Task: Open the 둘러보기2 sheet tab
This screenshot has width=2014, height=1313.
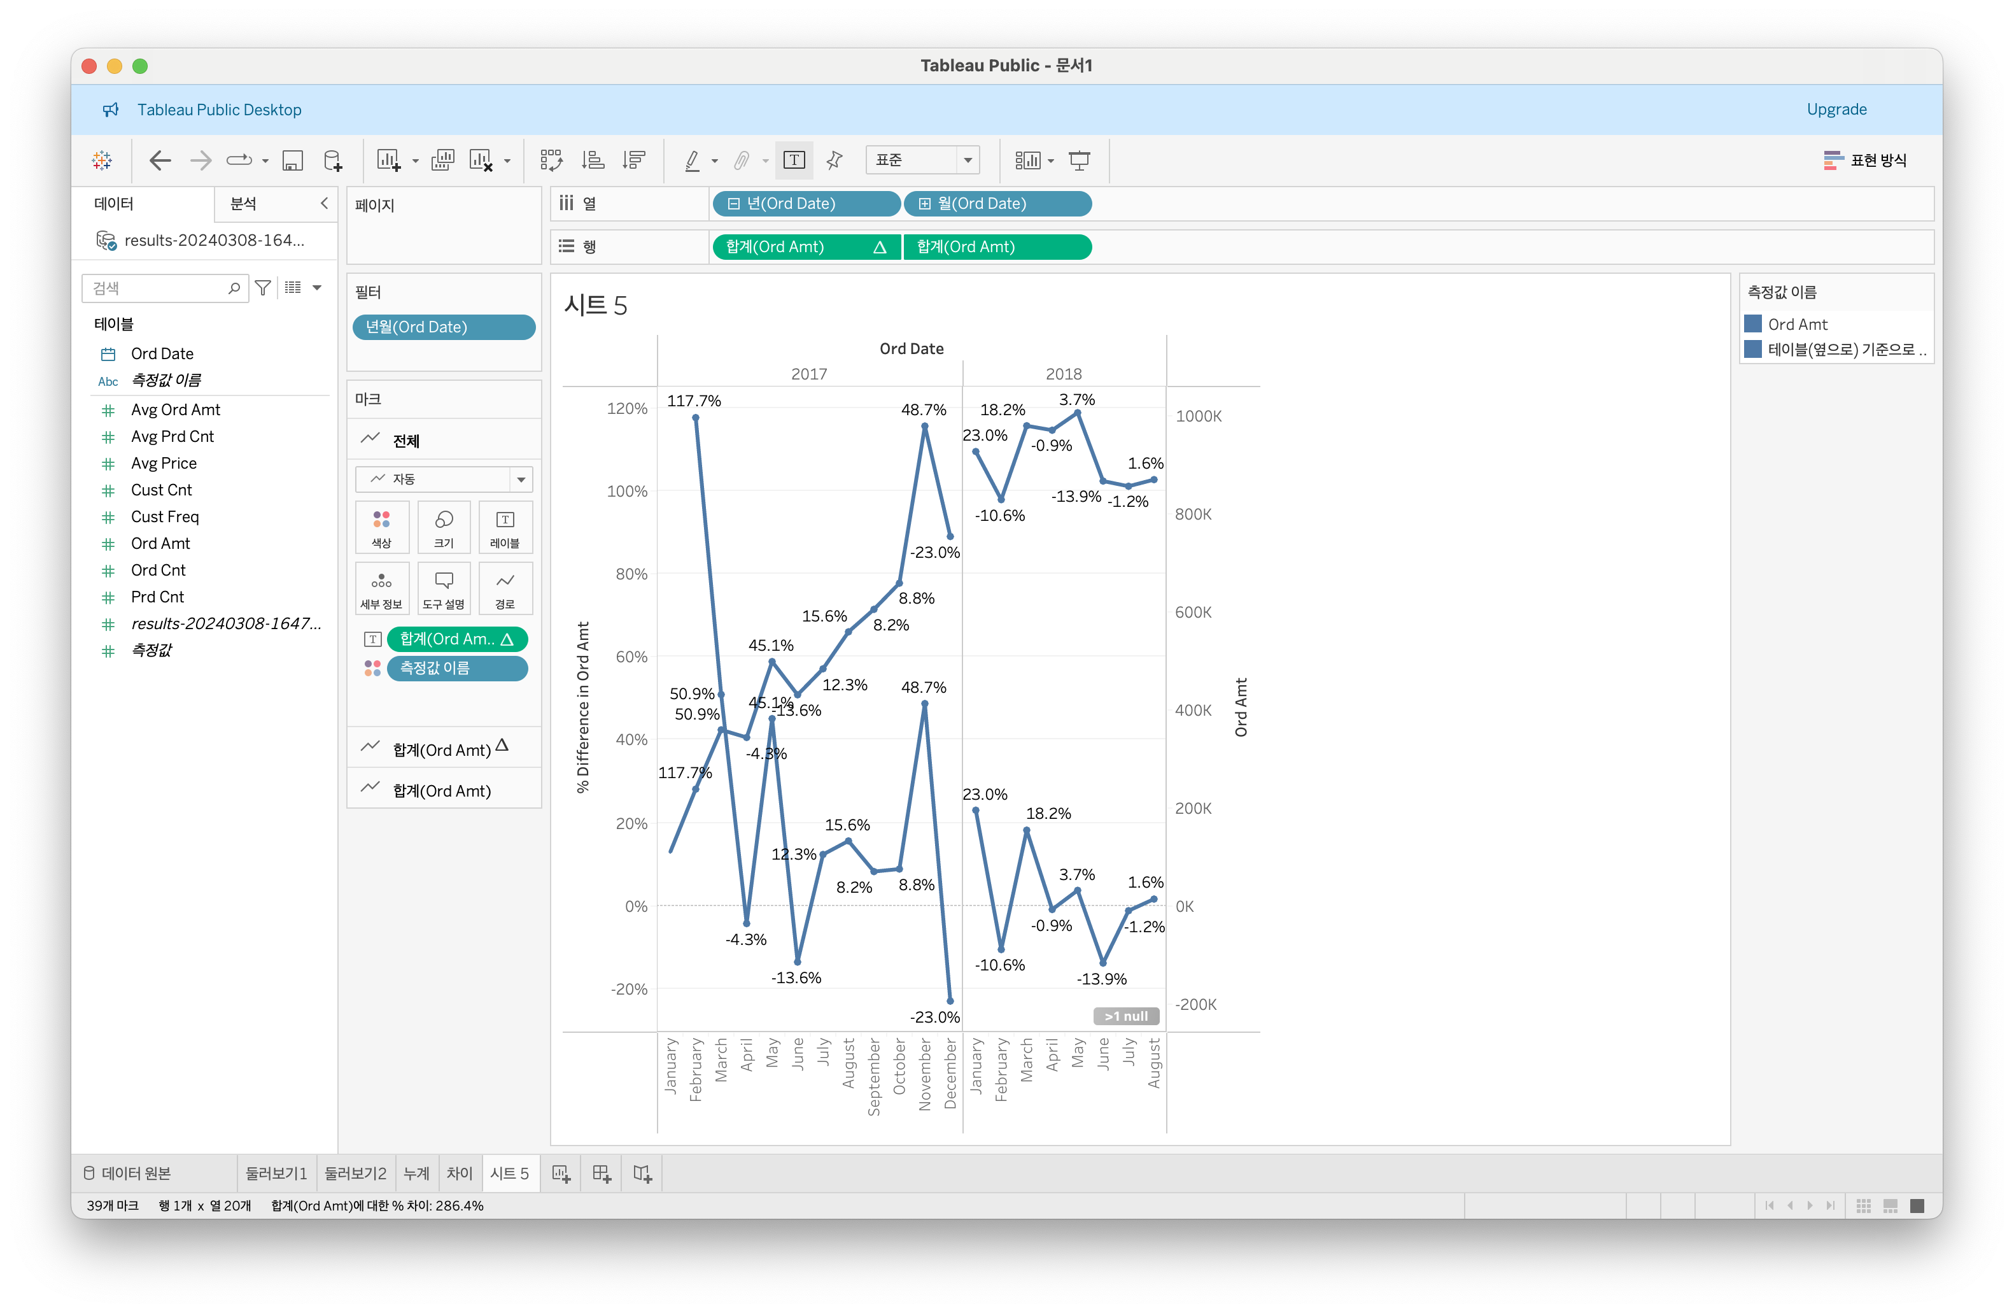Action: pyautogui.click(x=355, y=1174)
